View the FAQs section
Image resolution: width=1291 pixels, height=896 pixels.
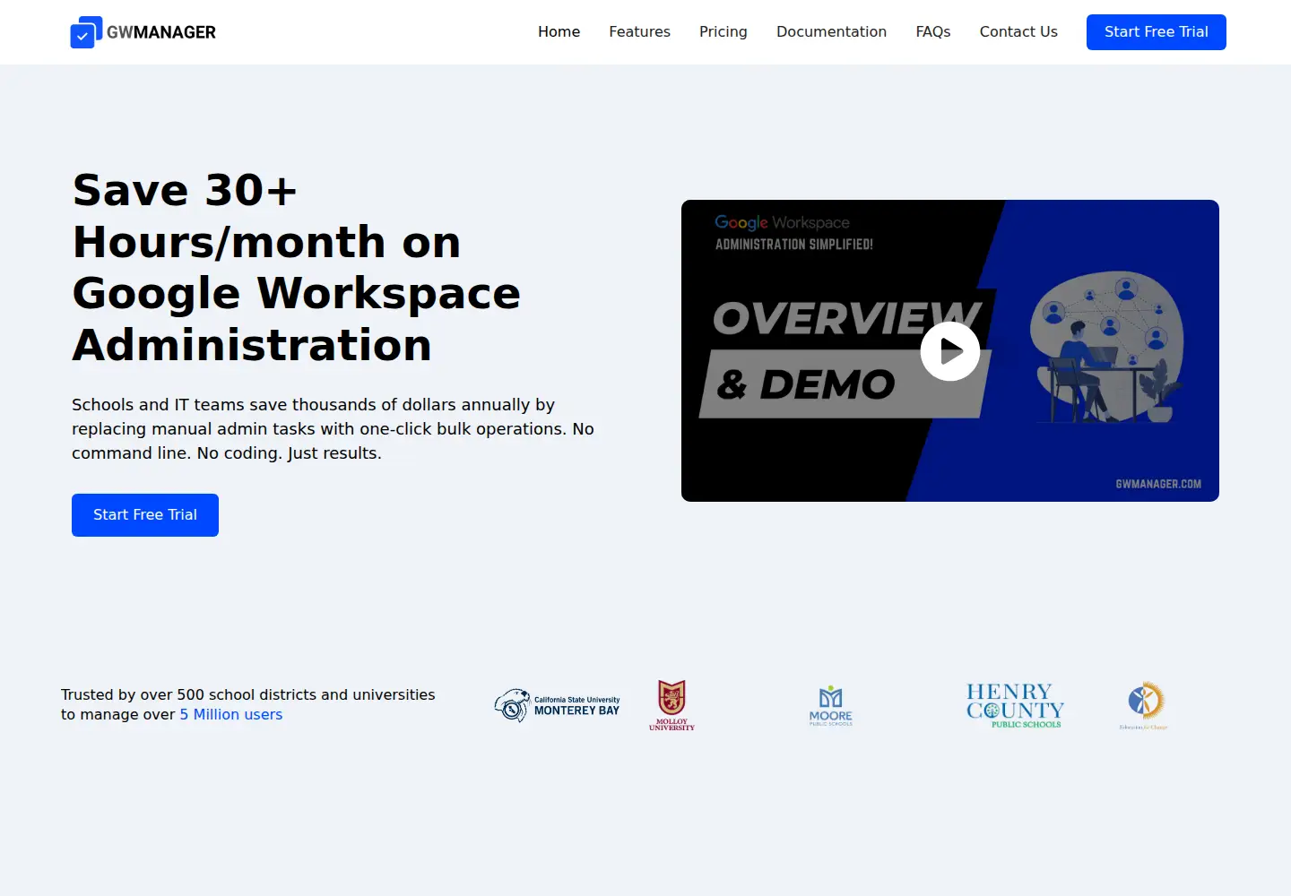click(x=933, y=32)
